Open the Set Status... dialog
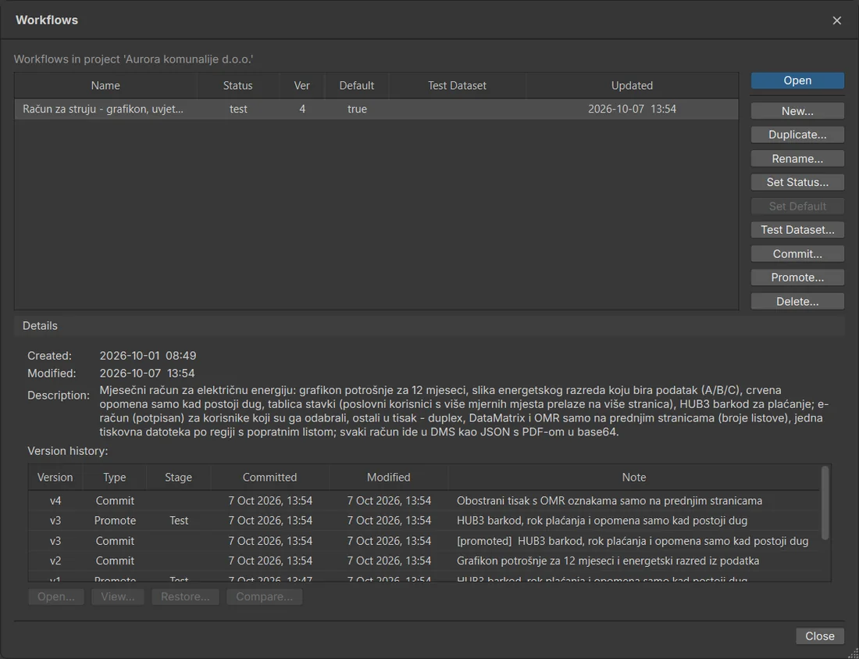Viewport: 859px width, 659px height. (797, 182)
